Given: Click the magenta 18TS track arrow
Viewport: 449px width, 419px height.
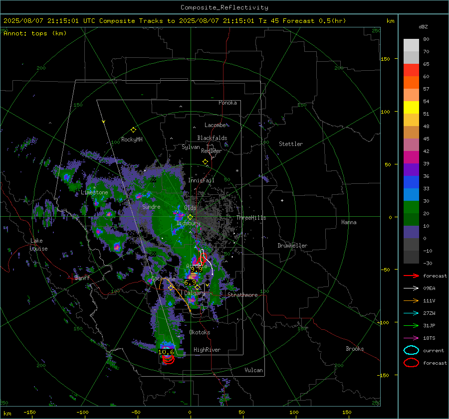Looking at the screenshot, I should pos(411,338).
